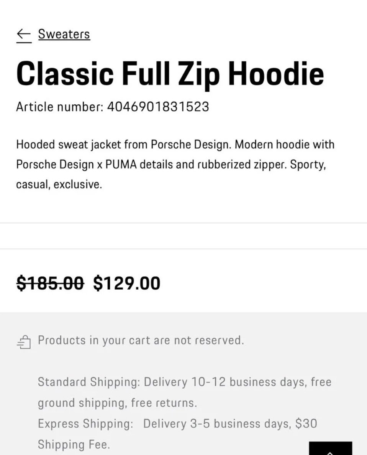Viewport: 367px width, 455px height.
Task: Click the 'Sporty, casual, exclusive' text
Action: pyautogui.click(x=171, y=174)
